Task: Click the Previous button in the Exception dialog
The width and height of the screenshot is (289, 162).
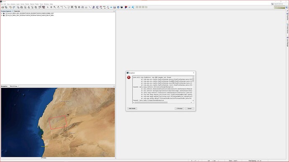Action: 179,109
